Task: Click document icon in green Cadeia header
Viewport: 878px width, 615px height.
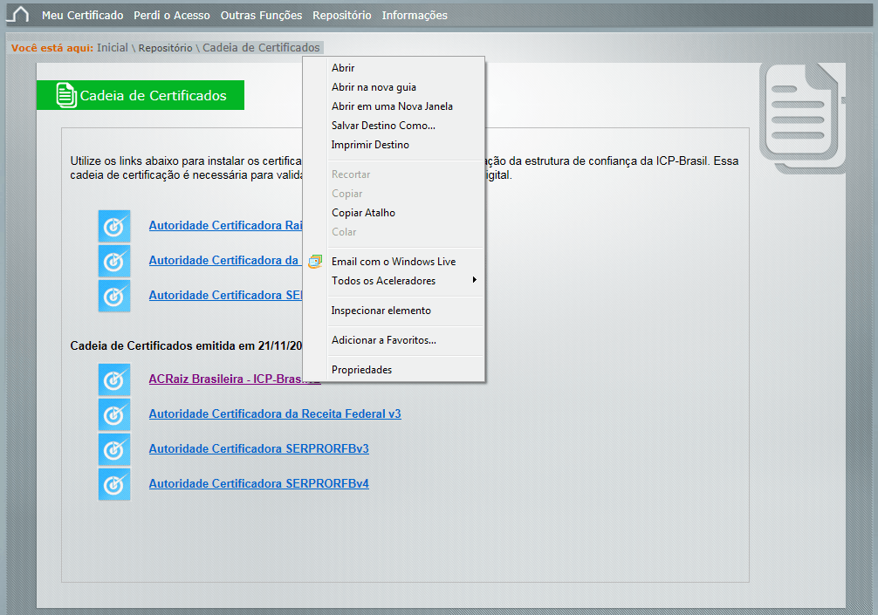Action: [x=66, y=95]
